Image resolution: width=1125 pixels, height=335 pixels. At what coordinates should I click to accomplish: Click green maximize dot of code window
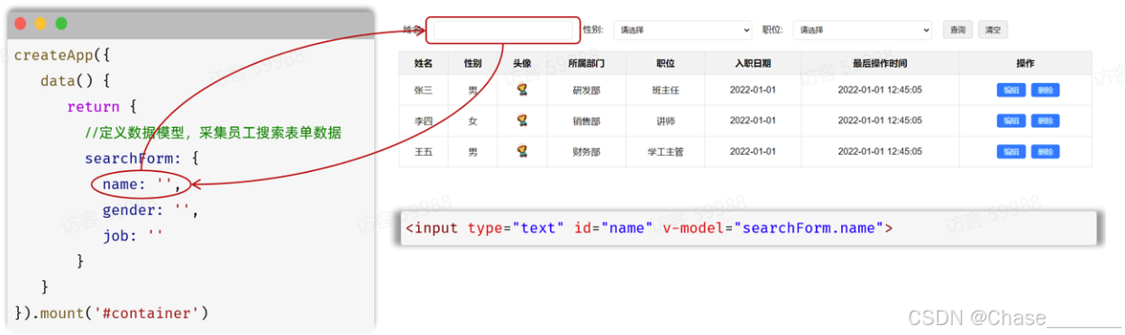(x=61, y=23)
